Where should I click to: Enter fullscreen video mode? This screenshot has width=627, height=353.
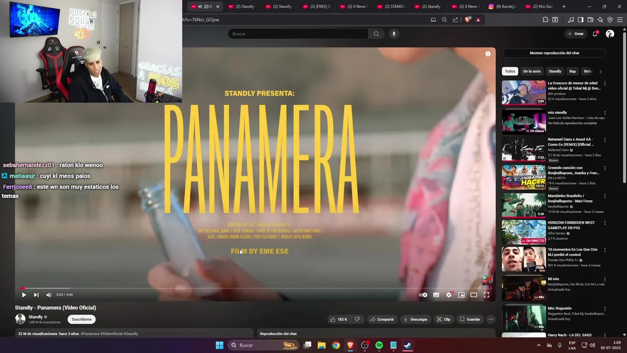[486, 295]
